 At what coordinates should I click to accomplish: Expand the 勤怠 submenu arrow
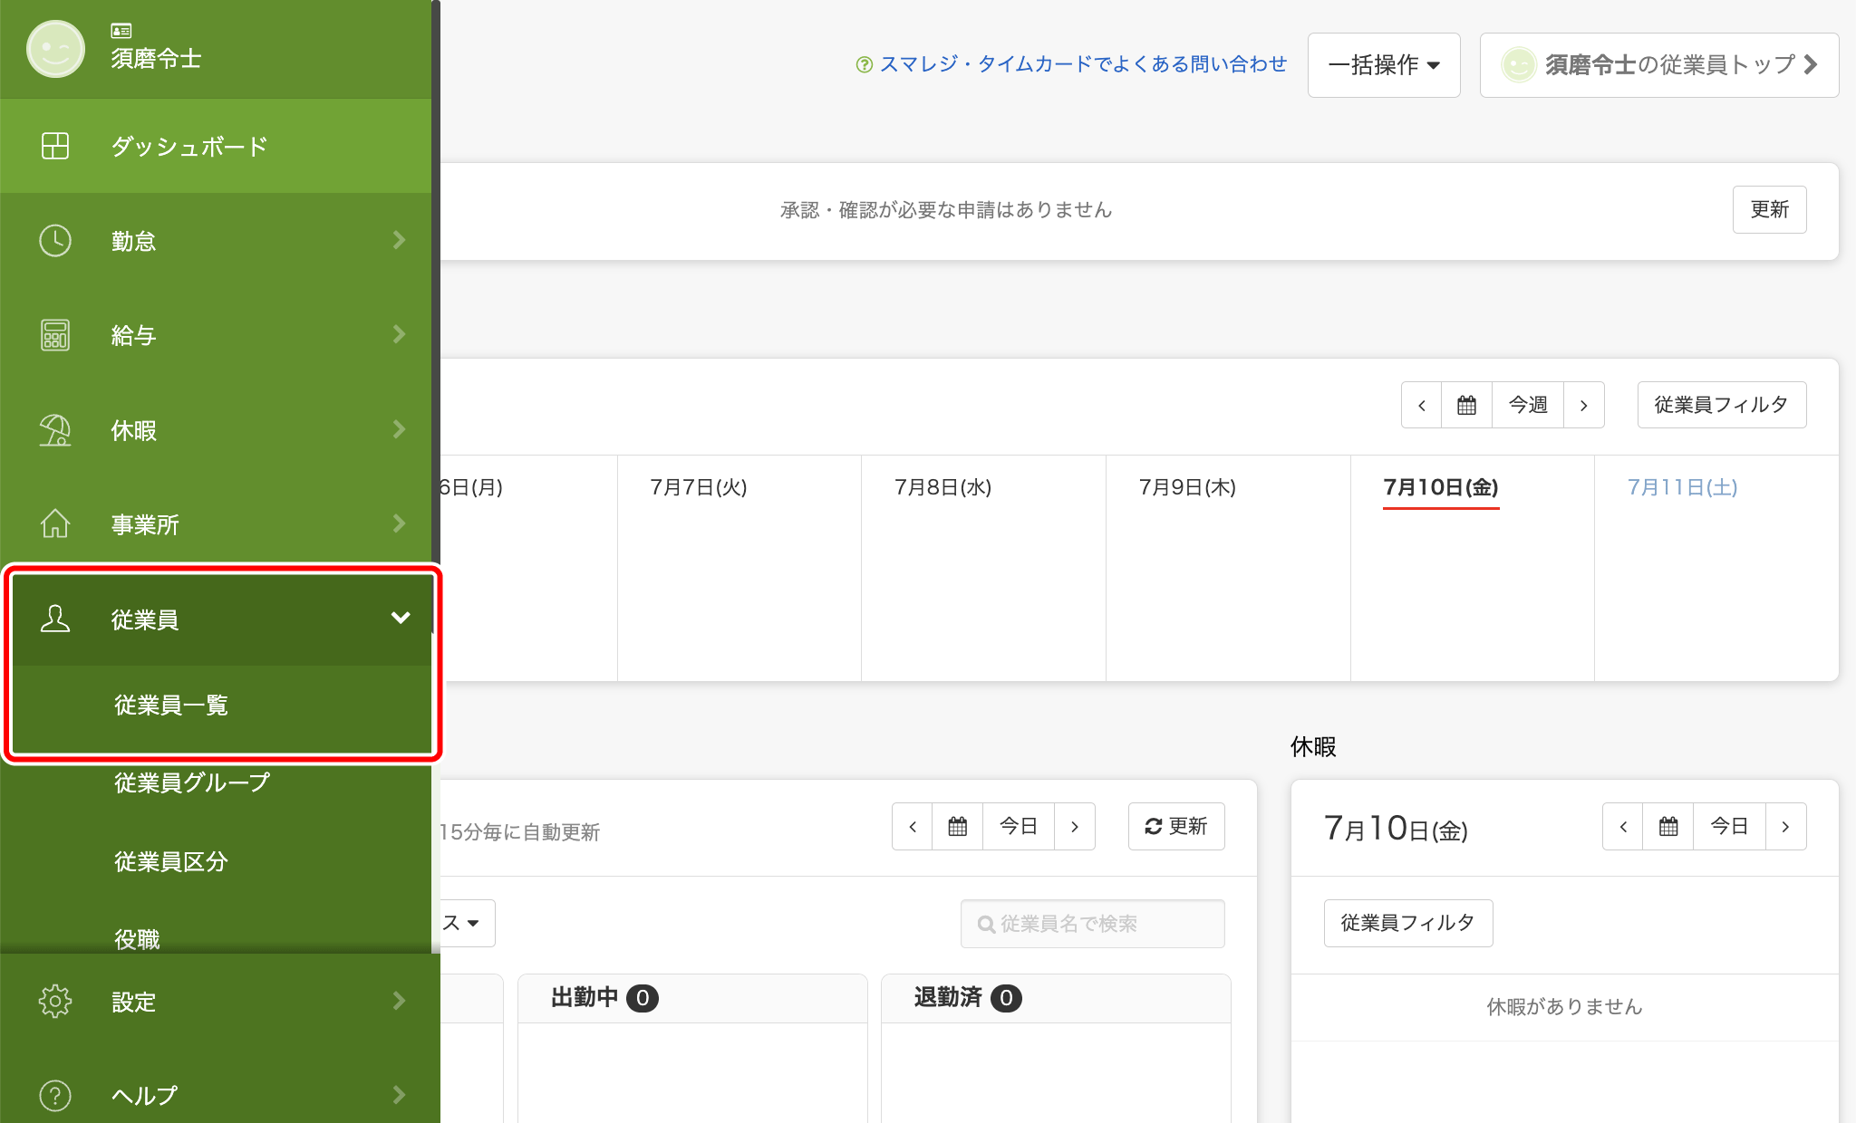[x=400, y=240]
